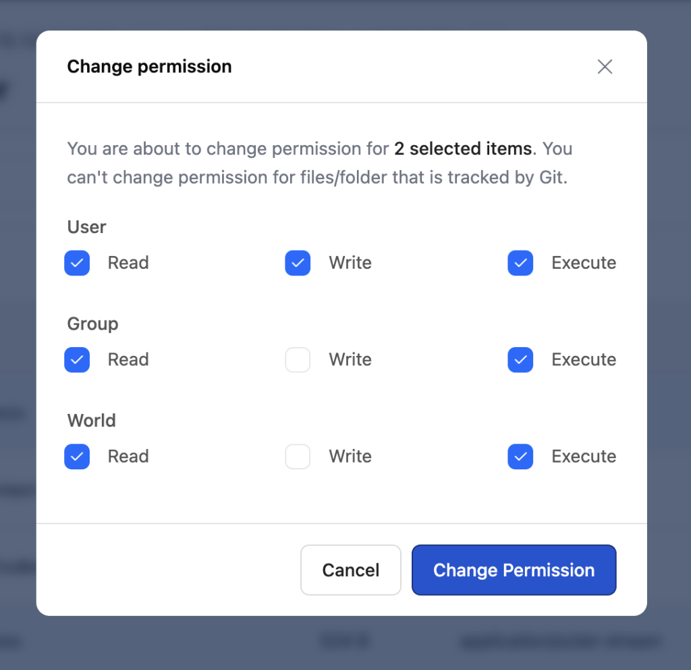691x670 pixels.
Task: Uncheck the Group Read checkbox
Action: click(x=77, y=360)
